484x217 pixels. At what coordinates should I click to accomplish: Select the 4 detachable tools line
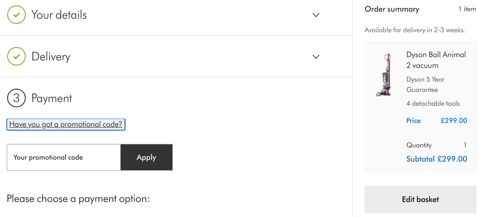(433, 104)
